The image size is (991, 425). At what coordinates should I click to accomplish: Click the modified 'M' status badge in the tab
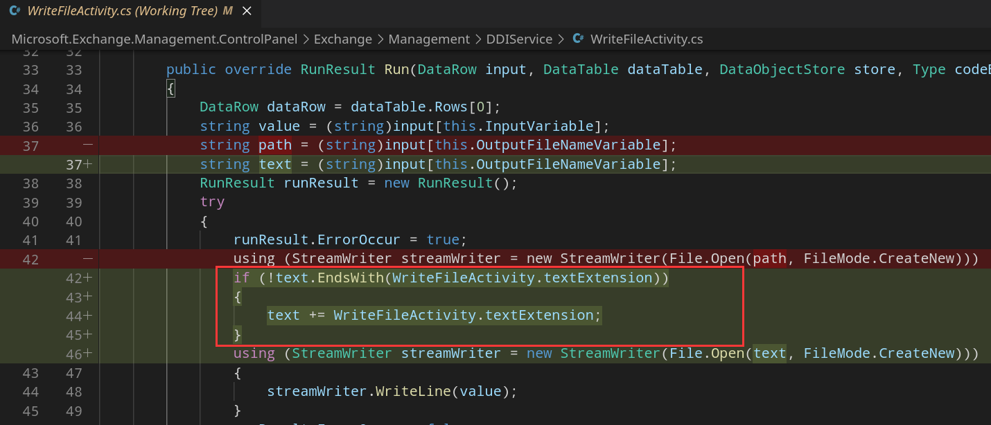click(227, 11)
